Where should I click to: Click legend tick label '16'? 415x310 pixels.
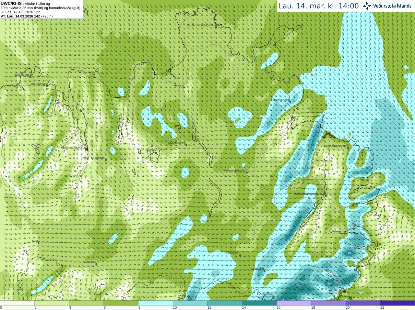(279, 308)
